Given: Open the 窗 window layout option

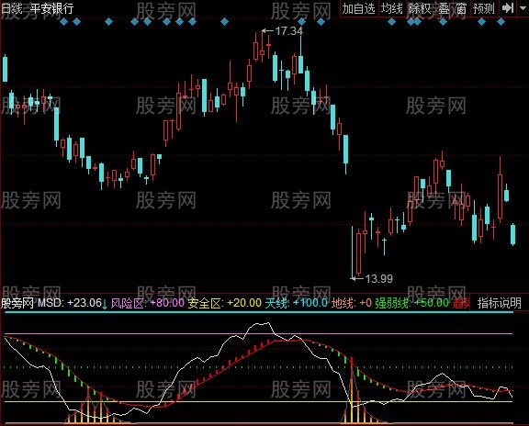Looking at the screenshot, I should 461,8.
